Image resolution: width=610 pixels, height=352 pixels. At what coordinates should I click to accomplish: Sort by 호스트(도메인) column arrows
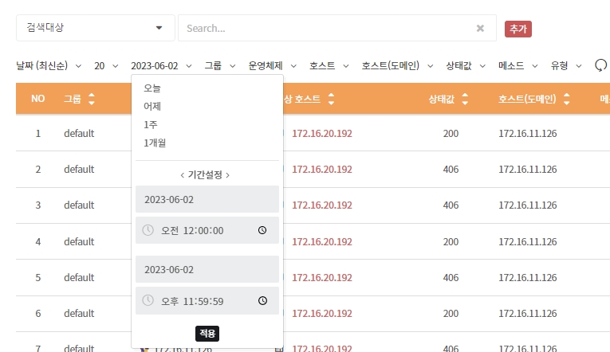point(567,100)
